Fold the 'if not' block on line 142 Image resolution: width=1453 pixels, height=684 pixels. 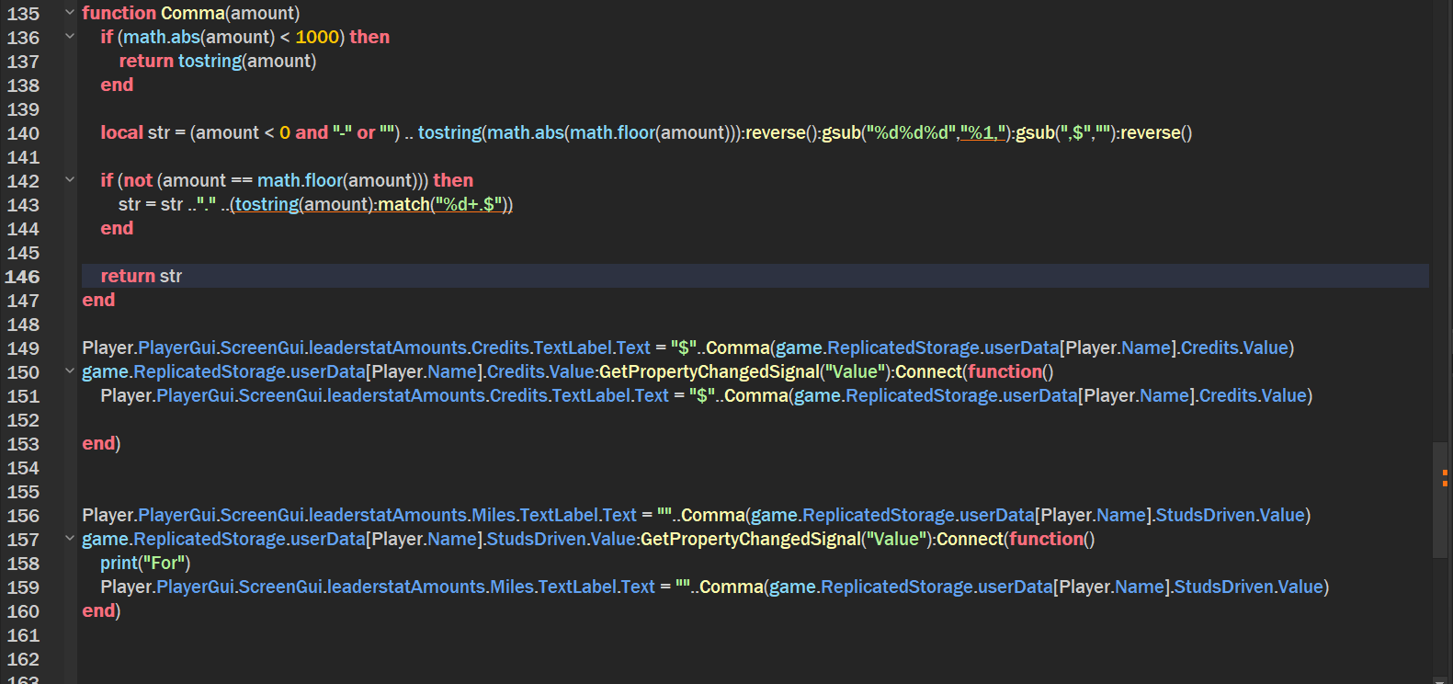pyautogui.click(x=70, y=180)
